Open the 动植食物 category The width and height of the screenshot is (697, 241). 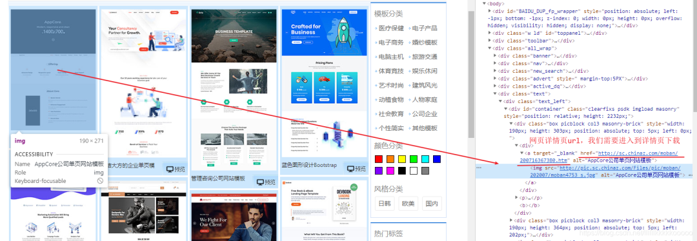[x=391, y=99]
